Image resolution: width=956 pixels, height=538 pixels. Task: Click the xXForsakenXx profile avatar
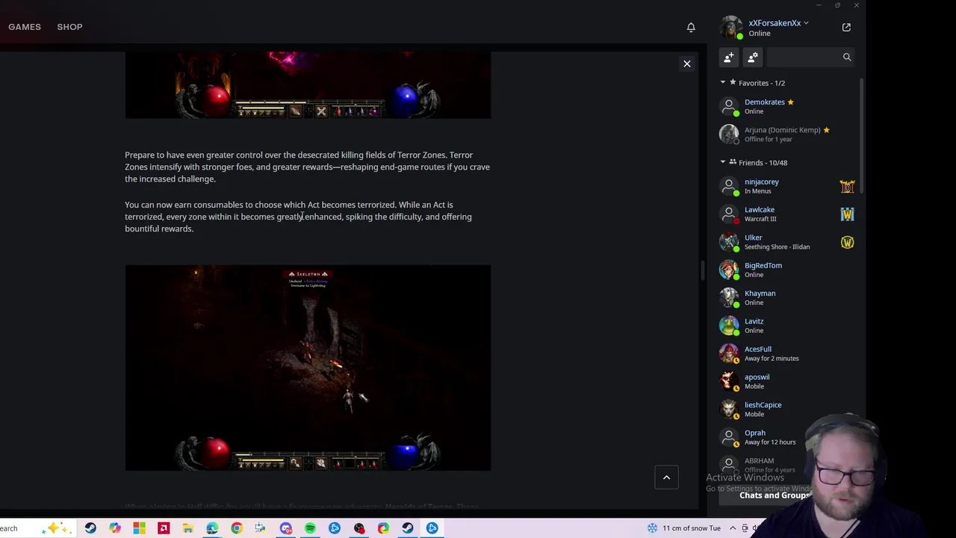click(730, 28)
